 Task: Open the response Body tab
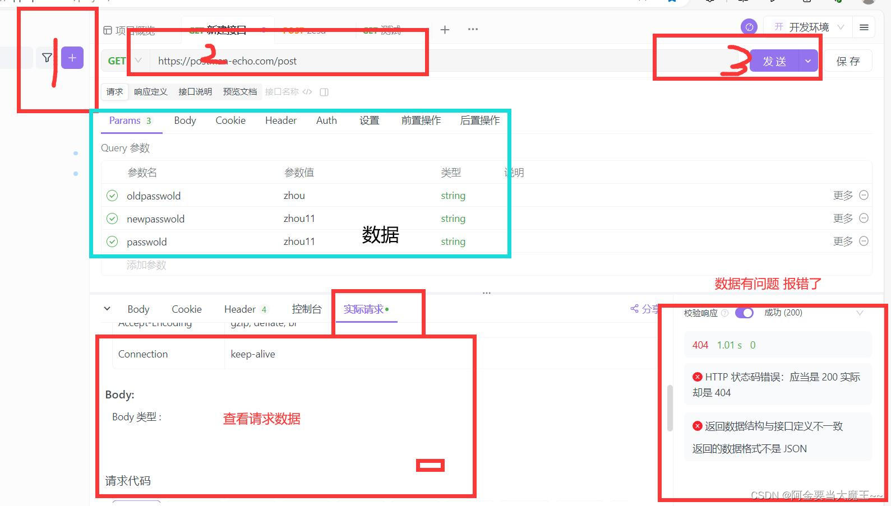(x=139, y=309)
